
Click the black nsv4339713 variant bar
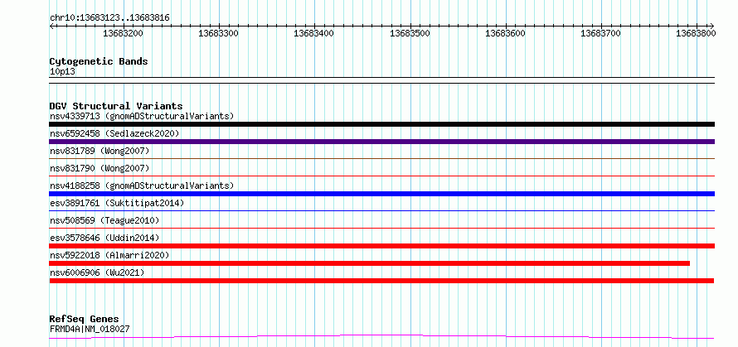[381, 124]
